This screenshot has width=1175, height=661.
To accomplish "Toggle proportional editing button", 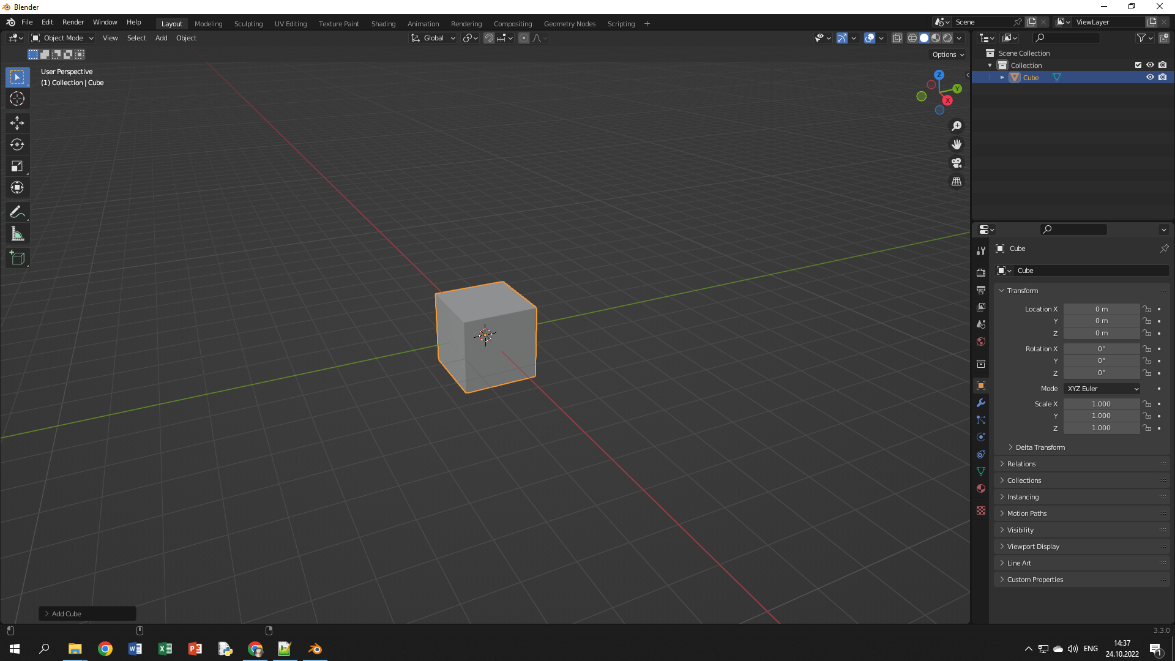I will [x=524, y=38].
